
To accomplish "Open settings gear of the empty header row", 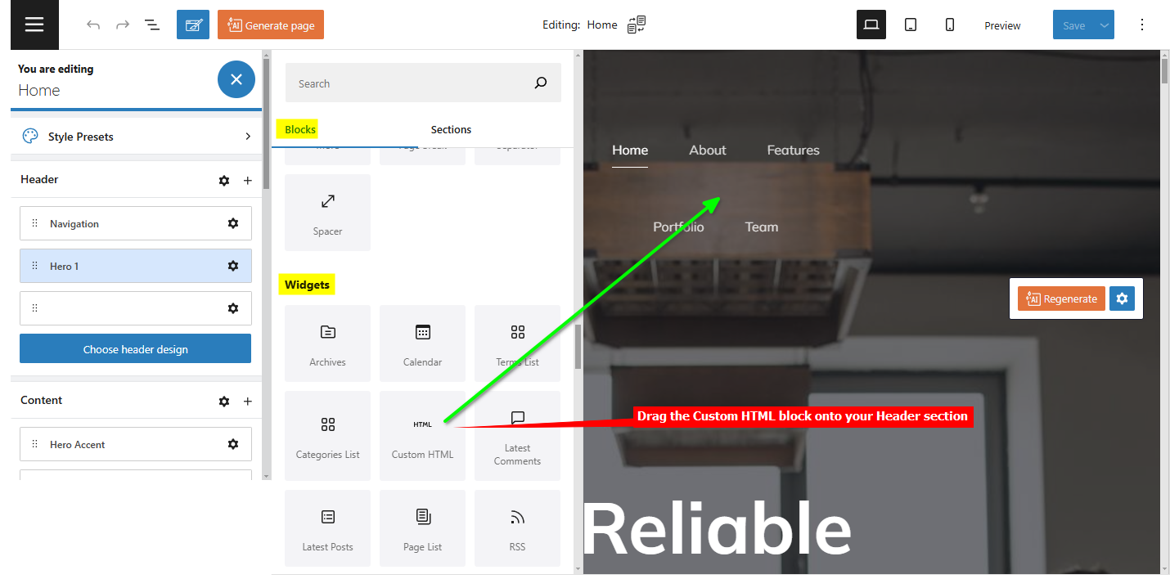I will [x=233, y=308].
